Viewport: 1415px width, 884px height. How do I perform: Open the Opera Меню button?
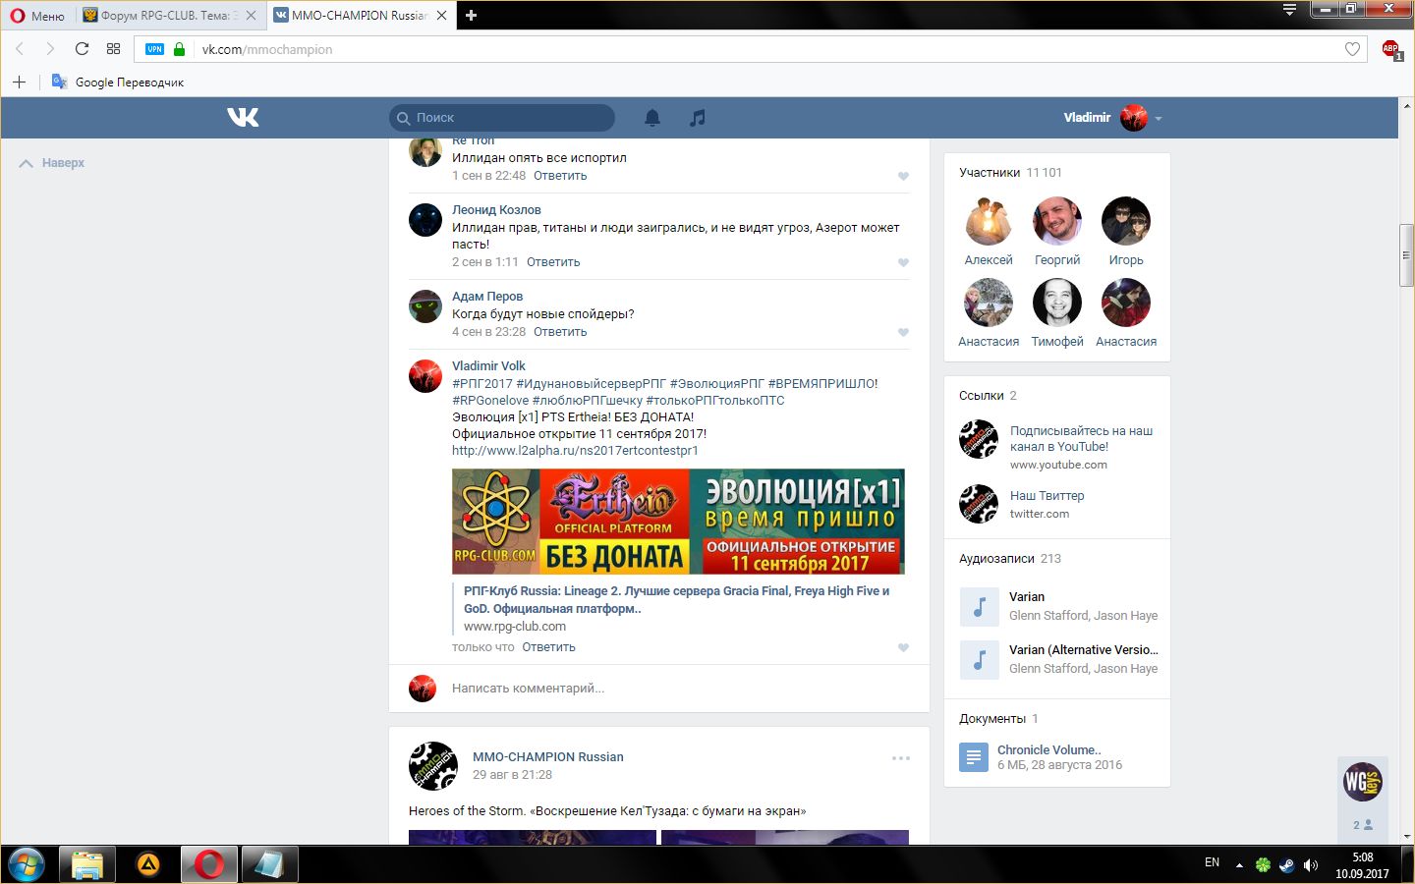click(37, 16)
